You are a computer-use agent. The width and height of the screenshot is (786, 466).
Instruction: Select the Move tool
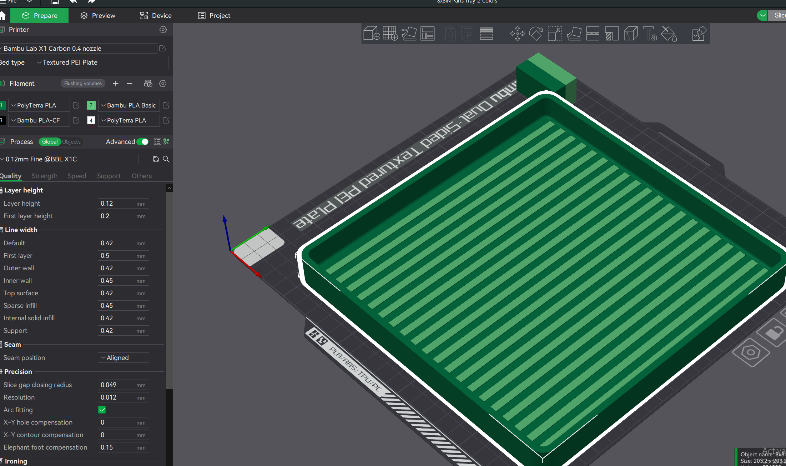[x=517, y=34]
